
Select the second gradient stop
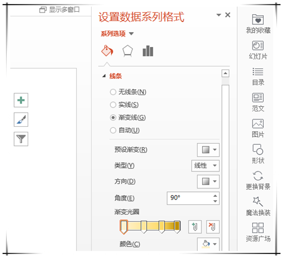tap(144, 227)
